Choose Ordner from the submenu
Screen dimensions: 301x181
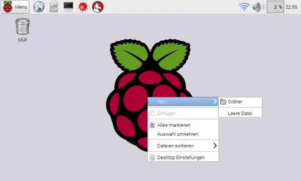(x=240, y=102)
